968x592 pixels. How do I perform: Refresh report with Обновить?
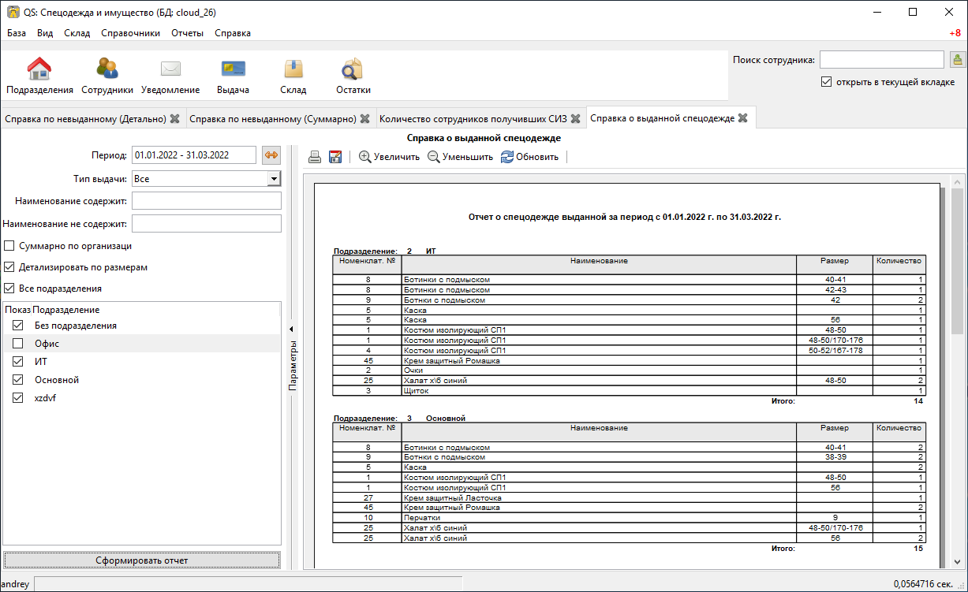[529, 157]
